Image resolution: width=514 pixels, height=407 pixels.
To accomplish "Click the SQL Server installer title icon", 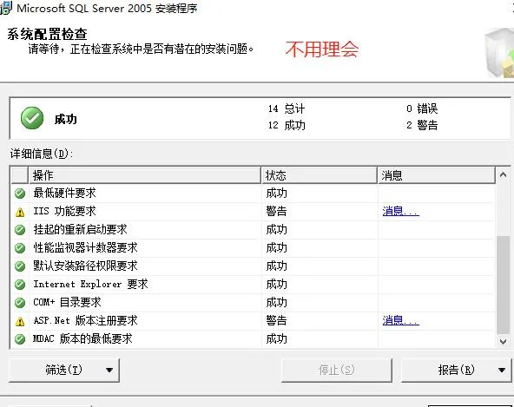I will click(5, 8).
